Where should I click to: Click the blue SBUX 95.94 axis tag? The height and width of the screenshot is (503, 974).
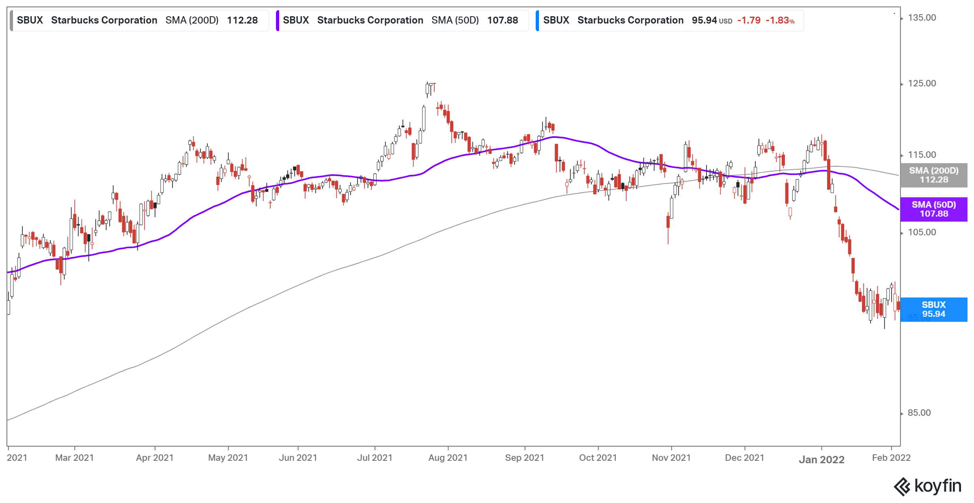(933, 310)
